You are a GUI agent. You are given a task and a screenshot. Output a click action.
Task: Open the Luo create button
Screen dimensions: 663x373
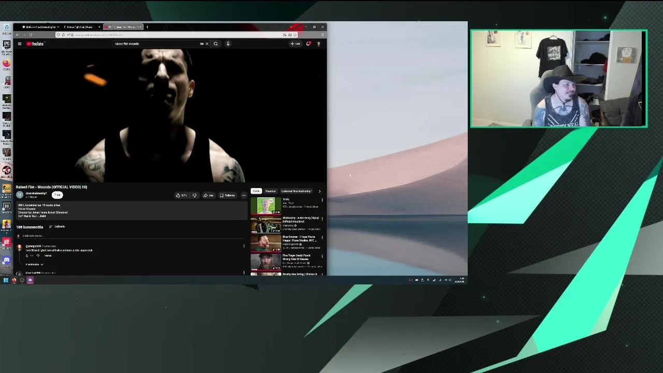[x=296, y=44]
